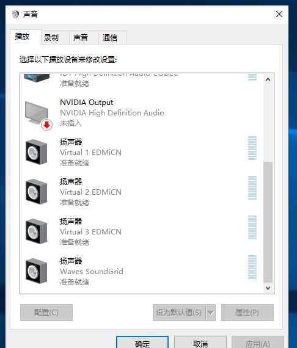Click the IDT audio device icon at top
The image size is (297, 348).
[x=37, y=78]
